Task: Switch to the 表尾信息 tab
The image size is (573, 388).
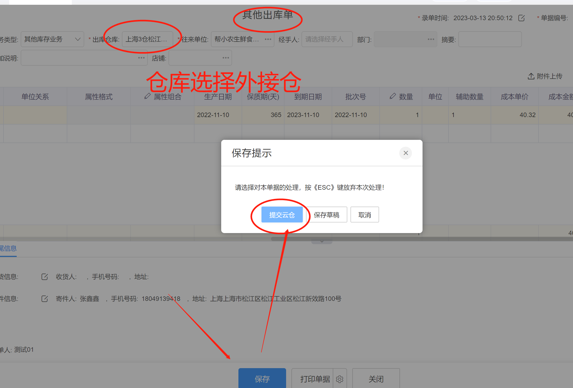Action: (x=8, y=248)
